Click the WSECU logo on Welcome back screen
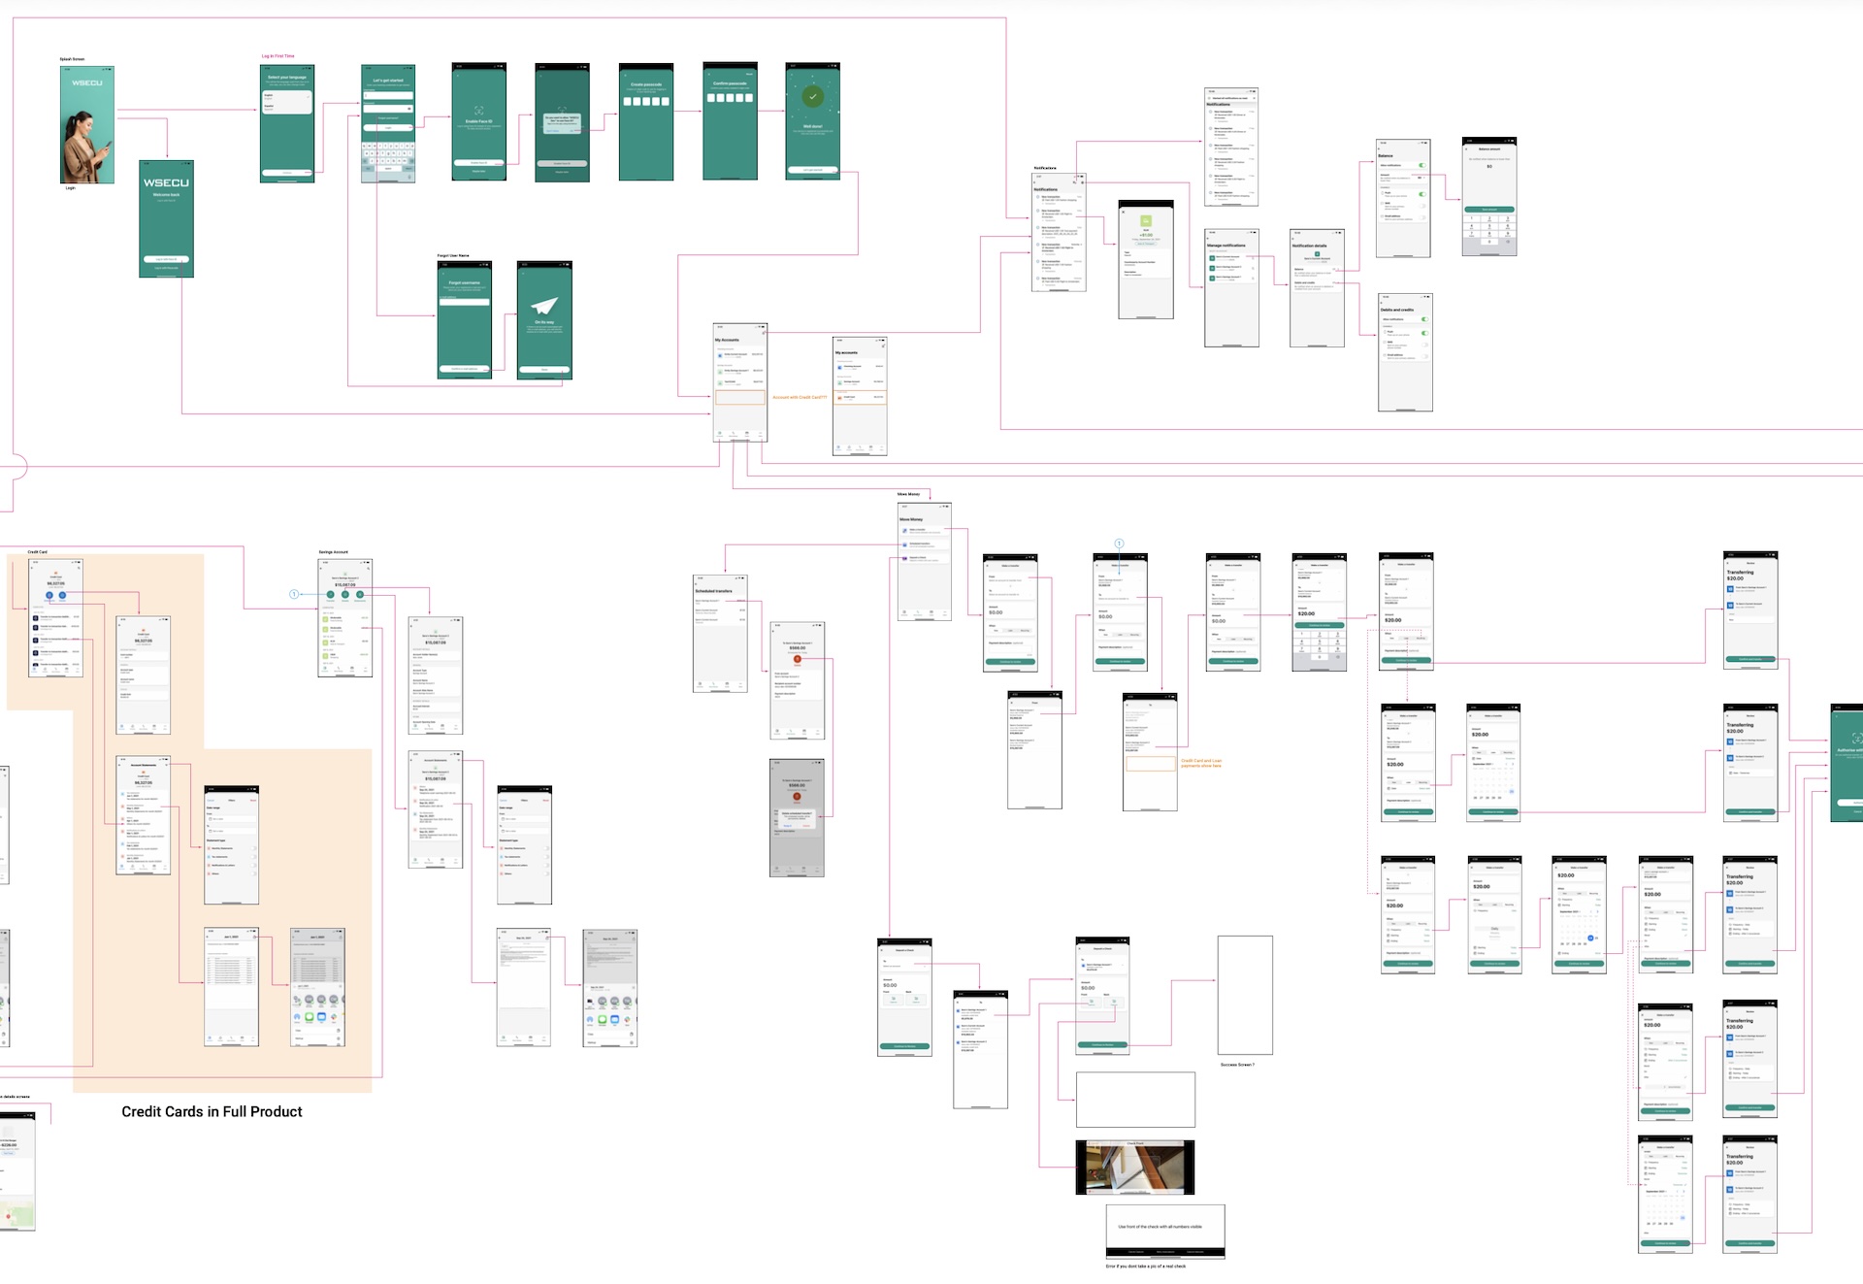The image size is (1863, 1284). (x=166, y=182)
